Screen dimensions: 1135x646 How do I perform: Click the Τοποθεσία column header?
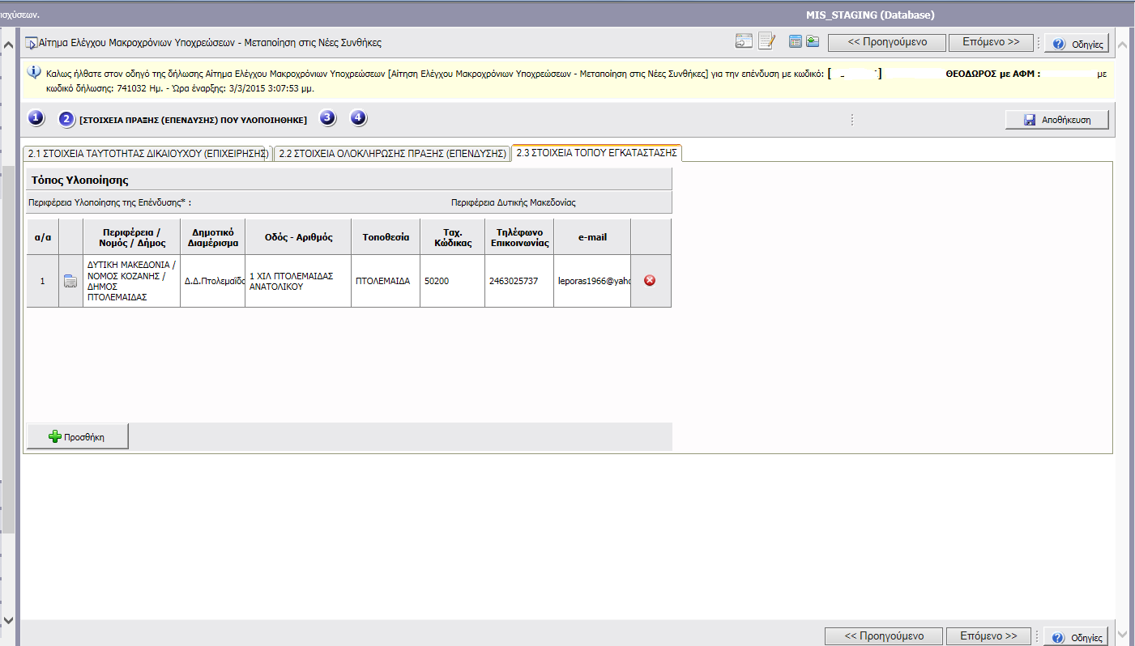tap(386, 237)
